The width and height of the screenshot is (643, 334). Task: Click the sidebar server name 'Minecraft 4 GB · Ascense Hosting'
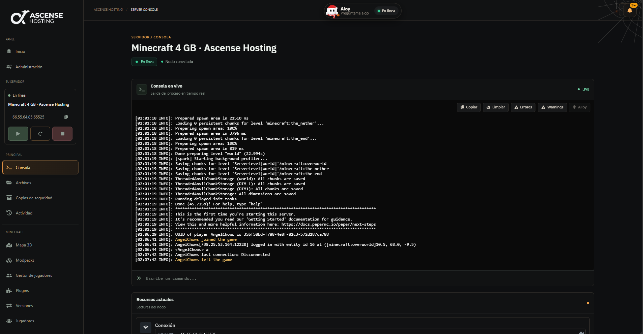click(x=39, y=104)
